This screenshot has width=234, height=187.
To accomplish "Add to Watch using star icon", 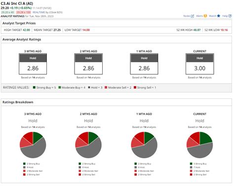I will coord(218,16).
